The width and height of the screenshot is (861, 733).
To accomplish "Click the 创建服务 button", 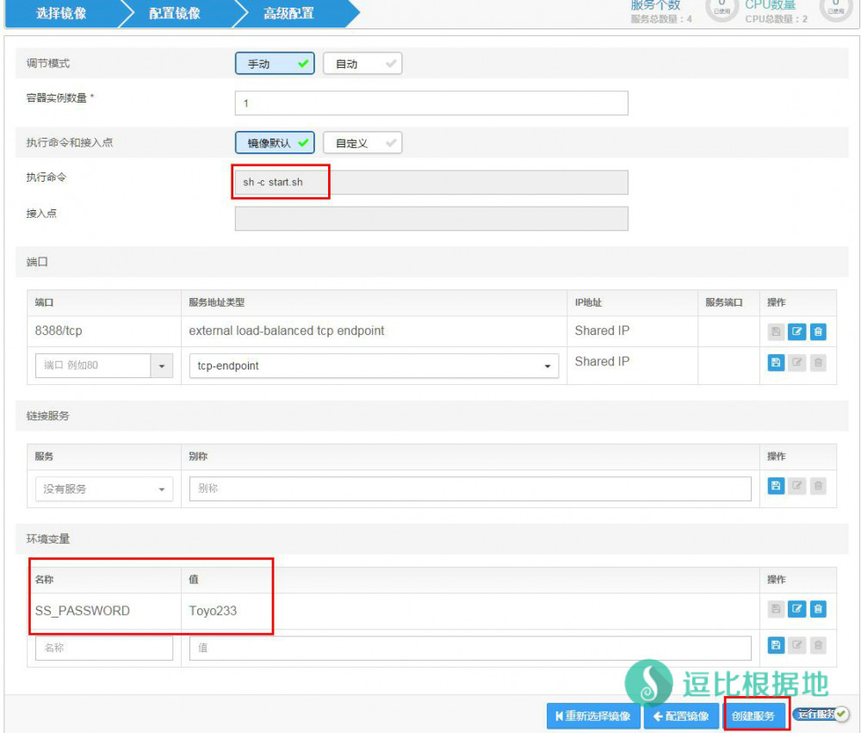I will tap(754, 716).
